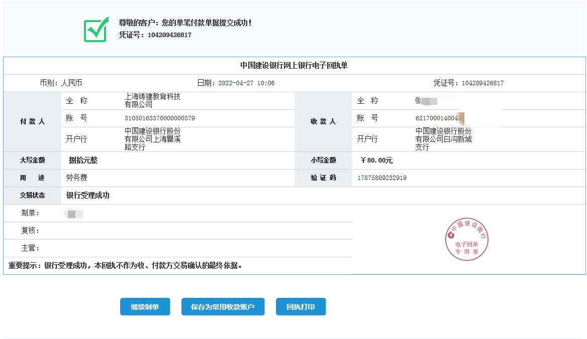Click the 主管 row label
The width and height of the screenshot is (587, 339).
click(x=30, y=248)
